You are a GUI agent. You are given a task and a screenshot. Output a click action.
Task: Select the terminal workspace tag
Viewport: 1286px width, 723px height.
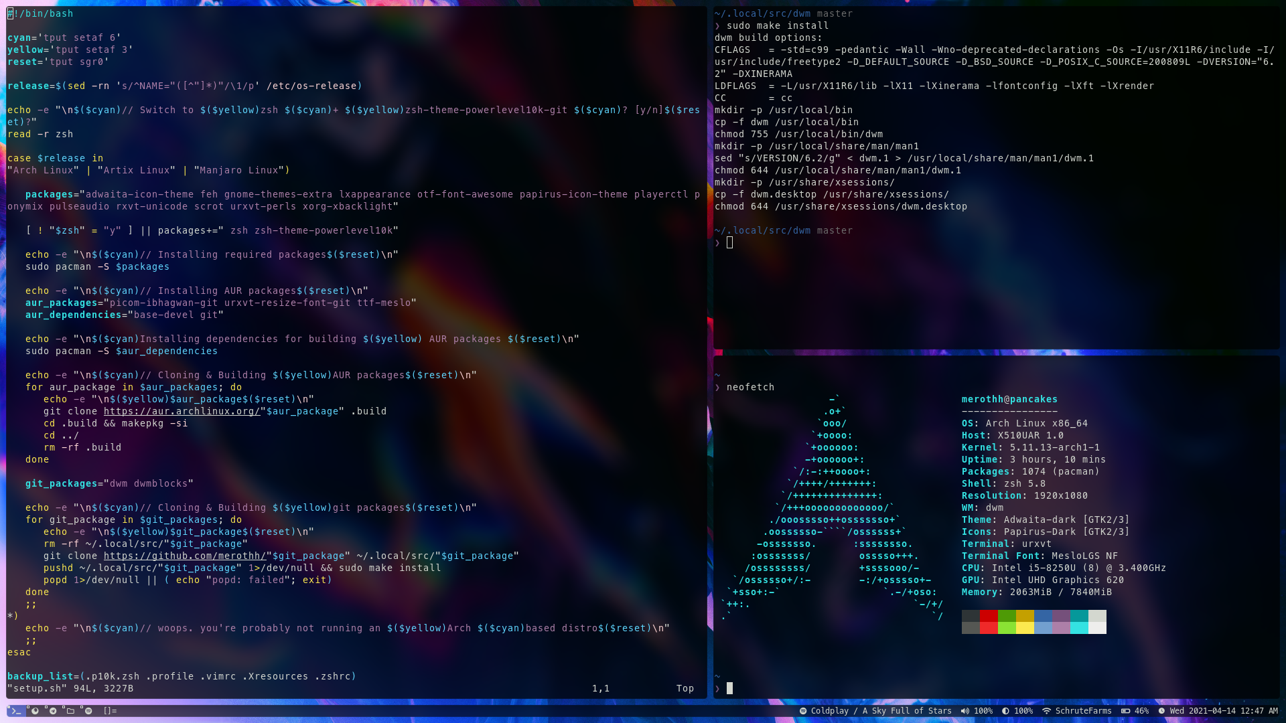[x=15, y=711]
